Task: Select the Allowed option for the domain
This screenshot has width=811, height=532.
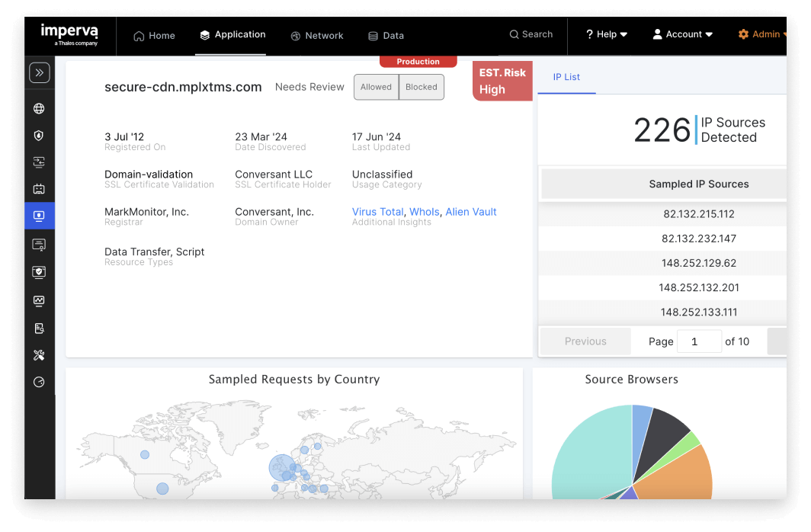Action: tap(376, 87)
